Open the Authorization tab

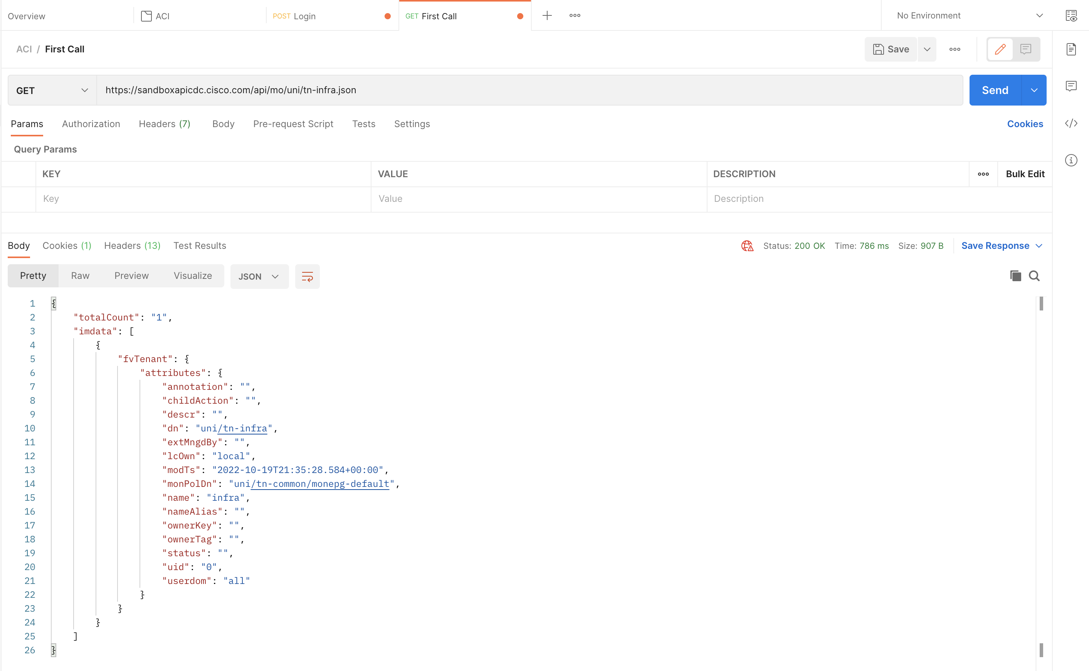pos(91,124)
